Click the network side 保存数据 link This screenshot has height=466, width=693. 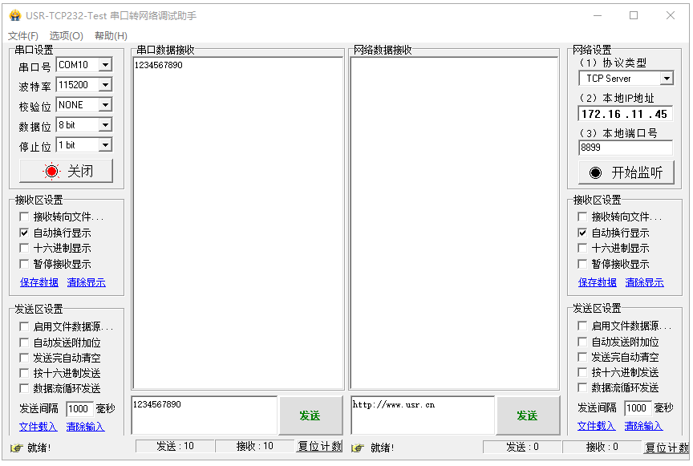(597, 282)
